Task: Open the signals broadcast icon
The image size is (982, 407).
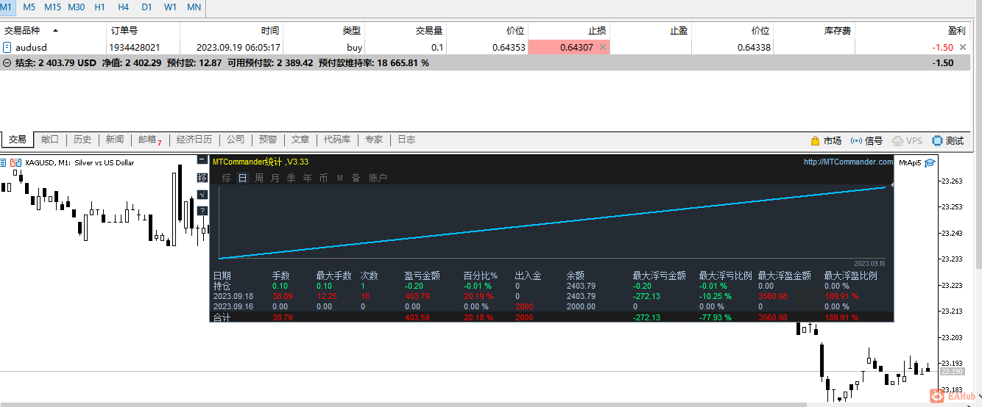Action: [856, 140]
